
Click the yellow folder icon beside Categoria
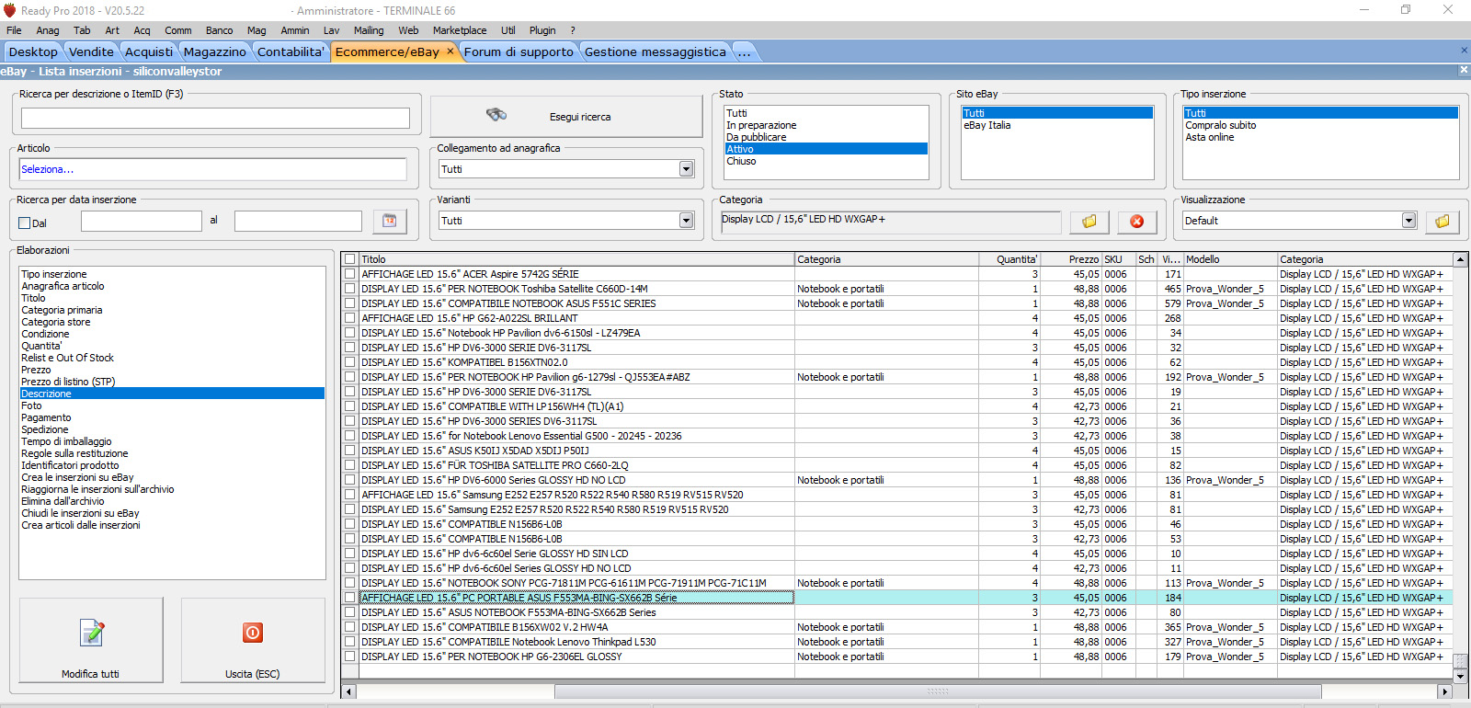pos(1089,222)
